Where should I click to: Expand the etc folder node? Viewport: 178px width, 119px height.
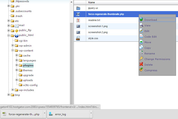coord(9,21)
